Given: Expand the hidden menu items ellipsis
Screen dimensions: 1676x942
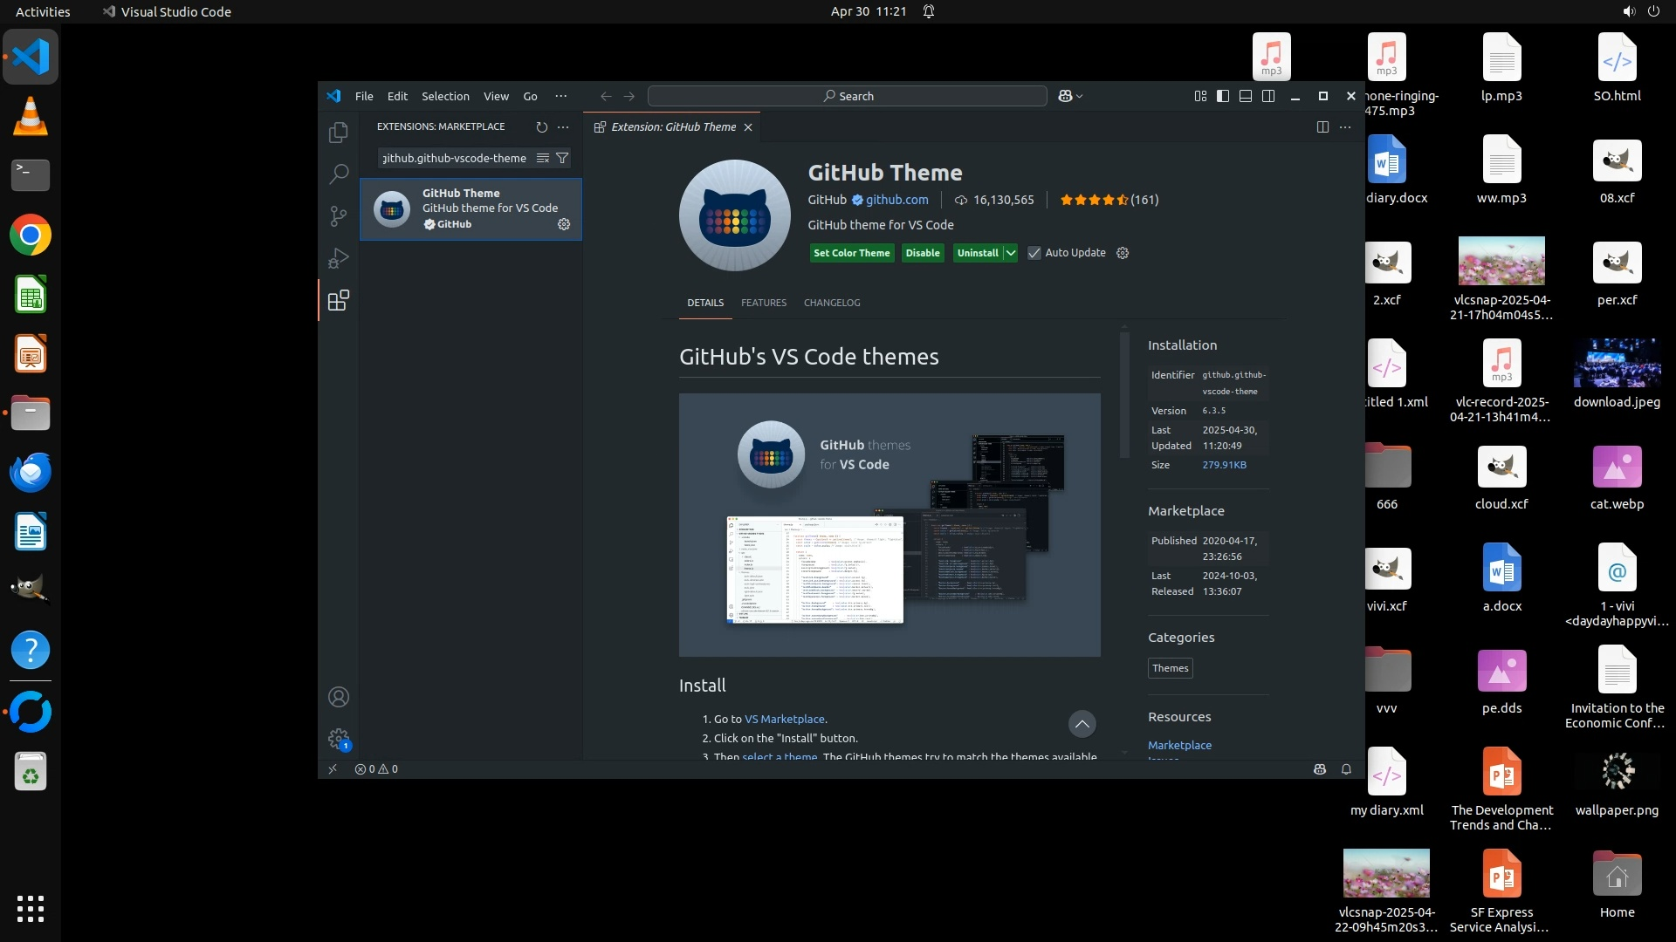Looking at the screenshot, I should (560, 96).
